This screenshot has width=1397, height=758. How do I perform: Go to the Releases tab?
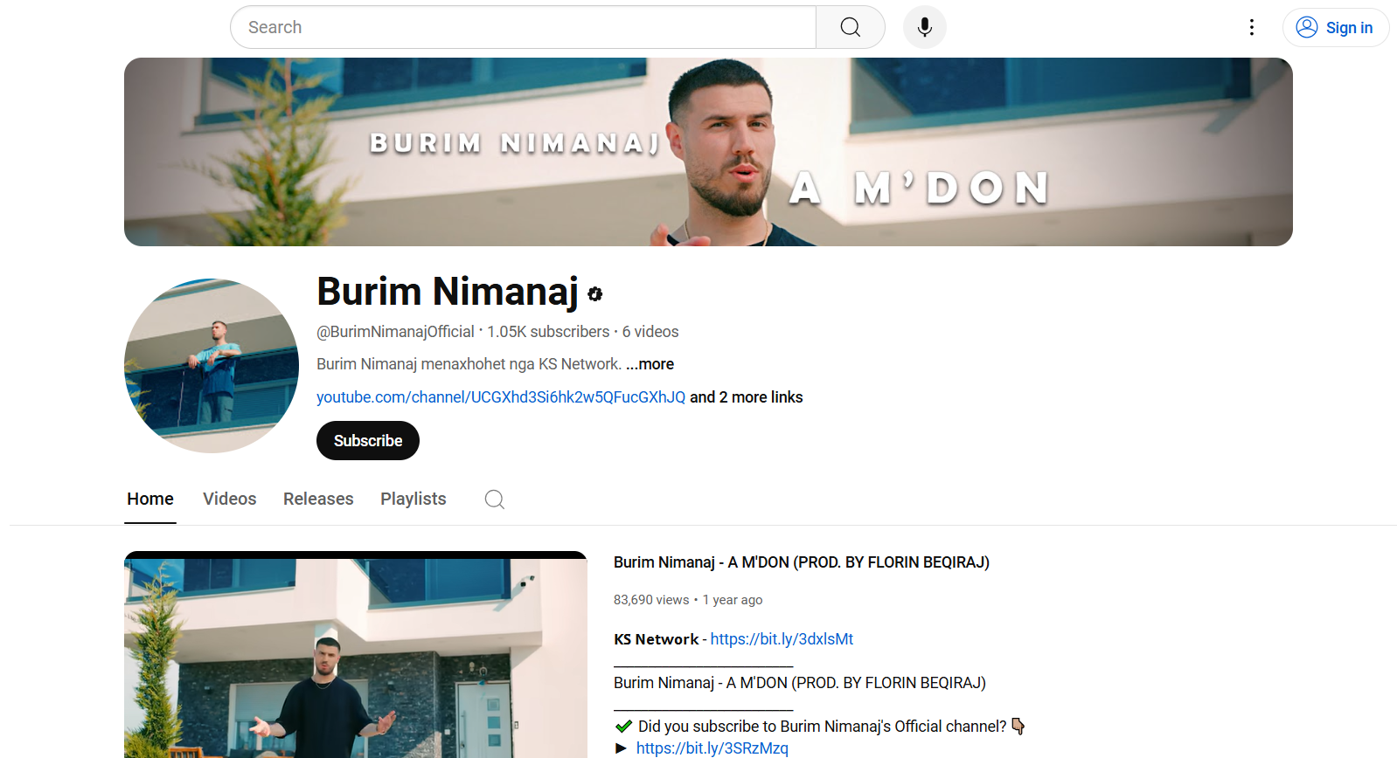point(318,500)
